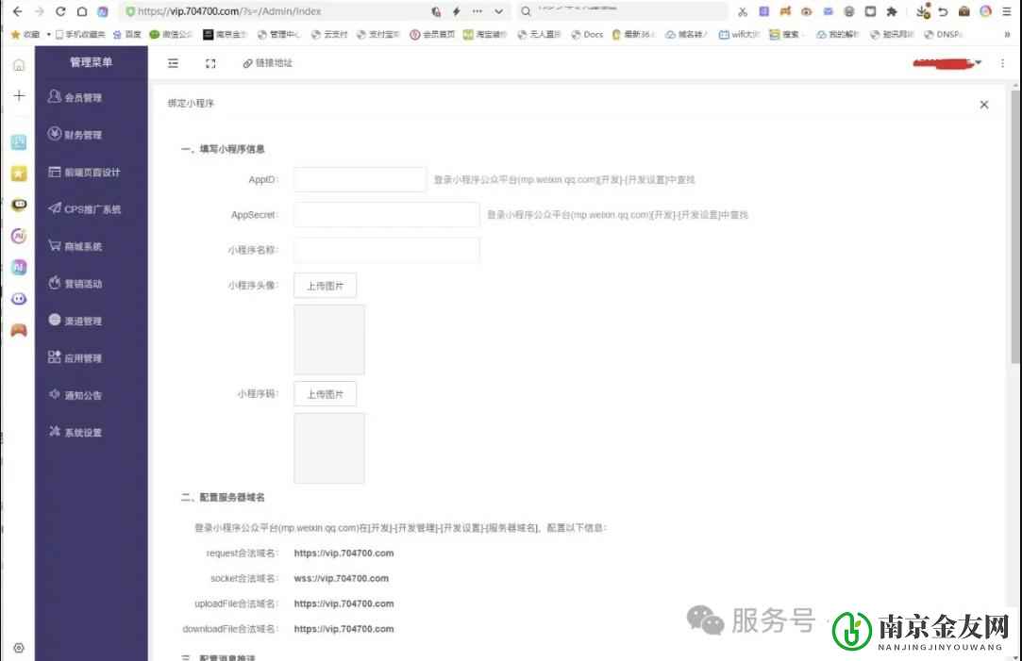Viewport: 1022px width, 661px height.
Task: Collapse the sidebar with the hamburger icon
Action: pos(172,63)
